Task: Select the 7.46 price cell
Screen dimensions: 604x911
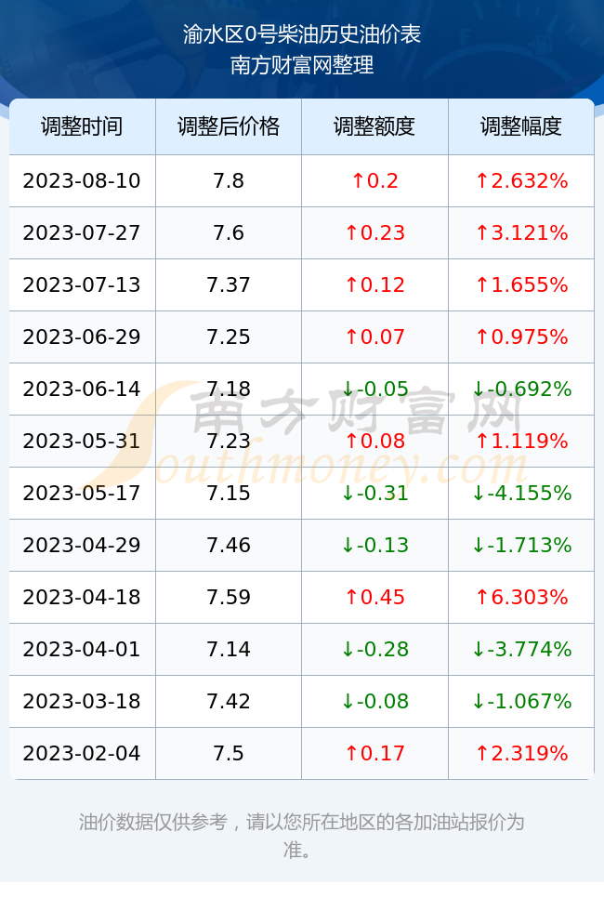Action: (229, 545)
